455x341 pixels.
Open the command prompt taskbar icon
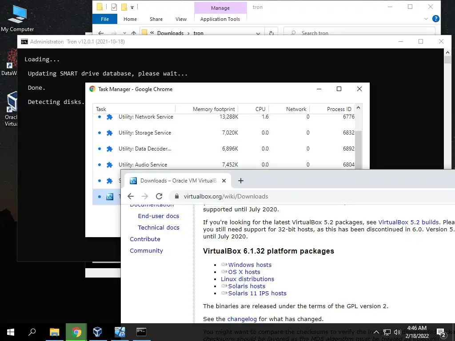coord(141,332)
